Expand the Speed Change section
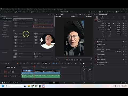The height and width of the screenshot is (96, 128). pyautogui.click(x=101, y=54)
